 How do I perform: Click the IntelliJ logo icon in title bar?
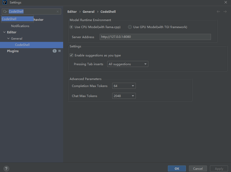[x=5, y=2]
